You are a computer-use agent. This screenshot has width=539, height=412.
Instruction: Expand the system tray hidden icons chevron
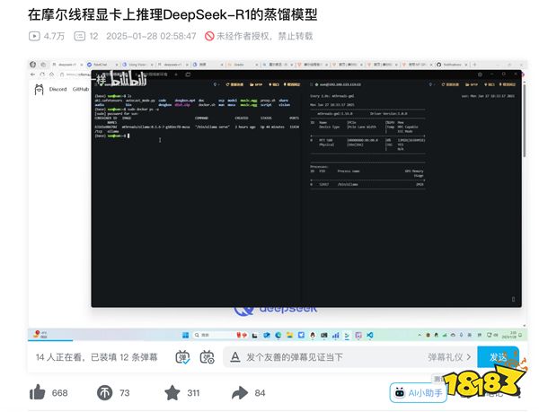coord(420,335)
